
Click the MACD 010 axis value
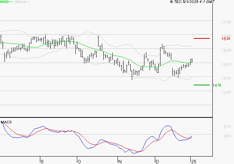coord(228,127)
